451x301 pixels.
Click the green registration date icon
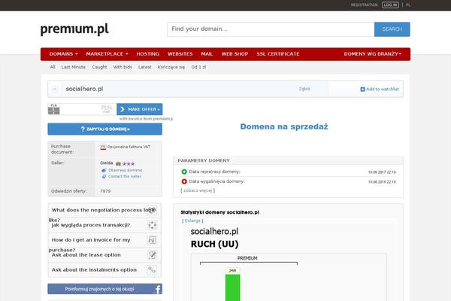pyautogui.click(x=184, y=172)
